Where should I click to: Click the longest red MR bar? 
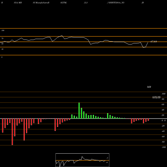12,132
